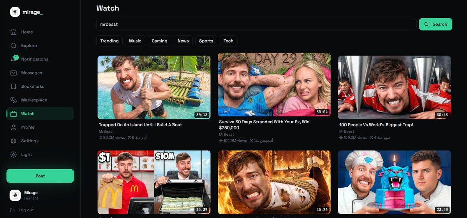Click the green Search button

tap(435, 24)
